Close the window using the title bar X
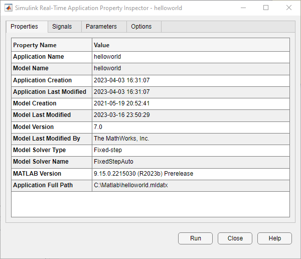 coord(289,8)
